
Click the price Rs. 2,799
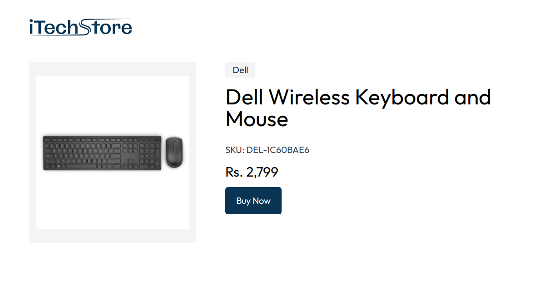point(252,172)
